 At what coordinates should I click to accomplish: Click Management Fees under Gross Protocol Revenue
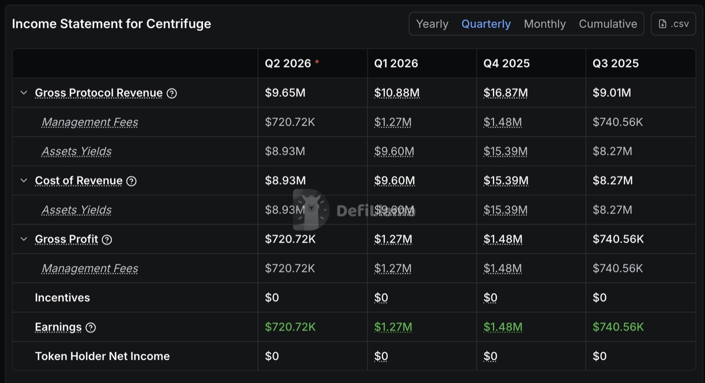point(90,122)
